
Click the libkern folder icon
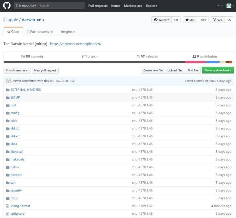point(8,136)
